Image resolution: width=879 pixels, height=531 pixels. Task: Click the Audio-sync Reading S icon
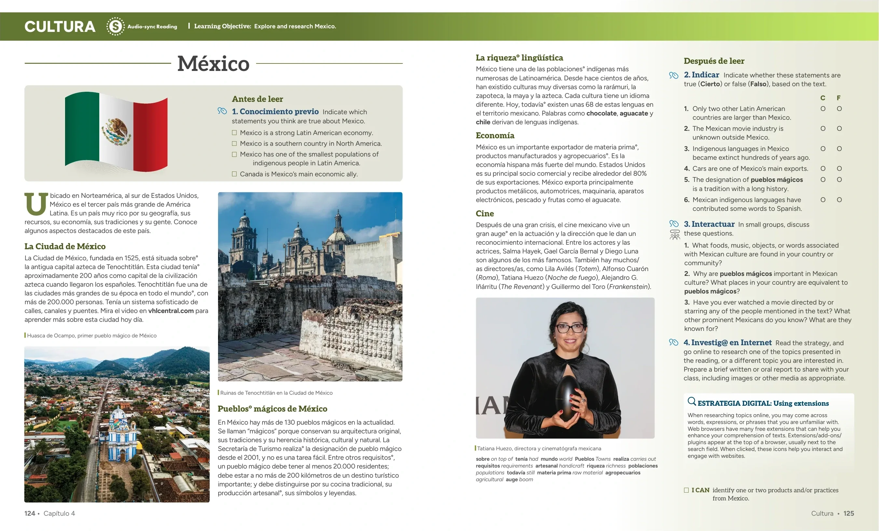[115, 26]
